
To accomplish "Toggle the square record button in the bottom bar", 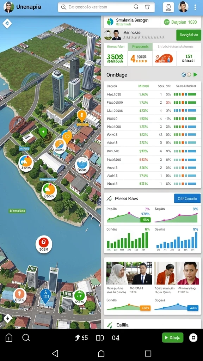I will click(x=193, y=337).
